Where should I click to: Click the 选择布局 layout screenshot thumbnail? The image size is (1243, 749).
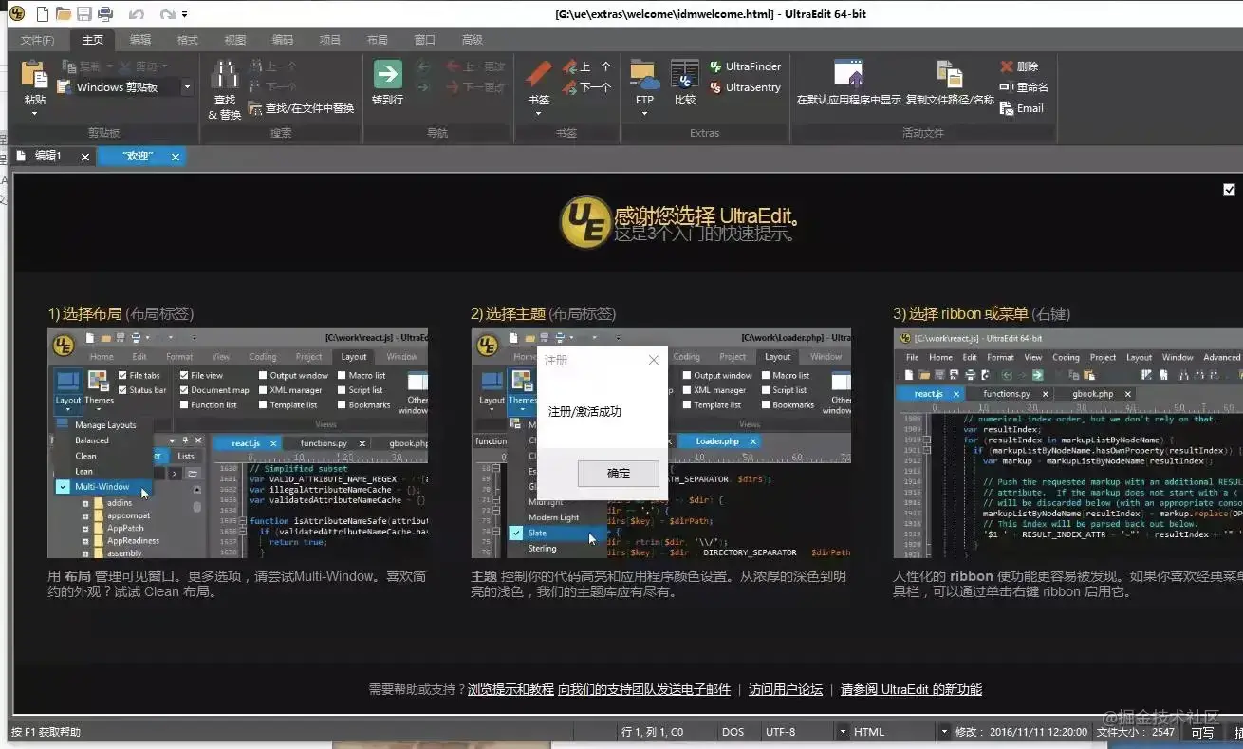point(238,443)
